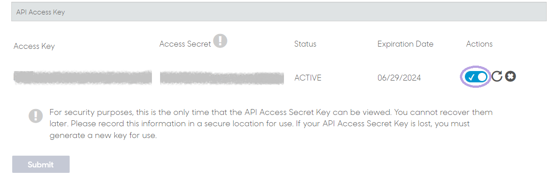The width and height of the screenshot is (558, 181).
Task: Click the 'For security purposes' notice line
Action: tap(271, 112)
